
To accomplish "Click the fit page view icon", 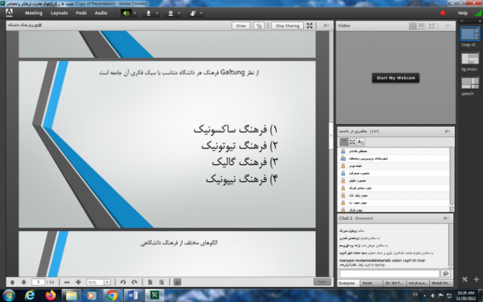I will (x=150, y=282).
